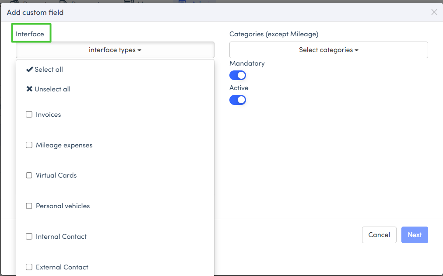The height and width of the screenshot is (276, 443).
Task: Close the Add custom field dialog
Action: pos(434,12)
